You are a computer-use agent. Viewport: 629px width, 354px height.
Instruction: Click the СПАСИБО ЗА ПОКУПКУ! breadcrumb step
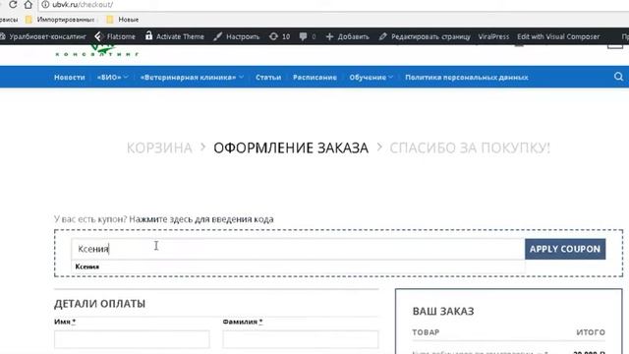coord(470,147)
